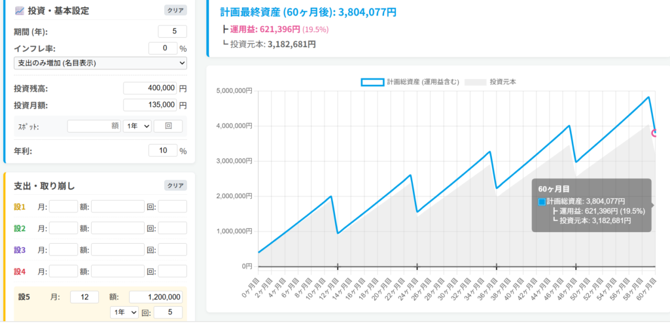Click the 0円 y-axis label
The width and height of the screenshot is (670, 323).
(x=247, y=266)
